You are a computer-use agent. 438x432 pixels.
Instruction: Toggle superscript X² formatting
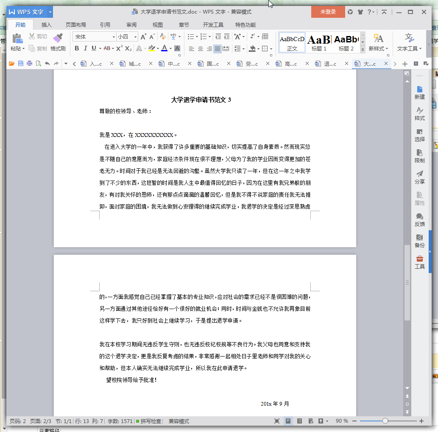[119, 48]
